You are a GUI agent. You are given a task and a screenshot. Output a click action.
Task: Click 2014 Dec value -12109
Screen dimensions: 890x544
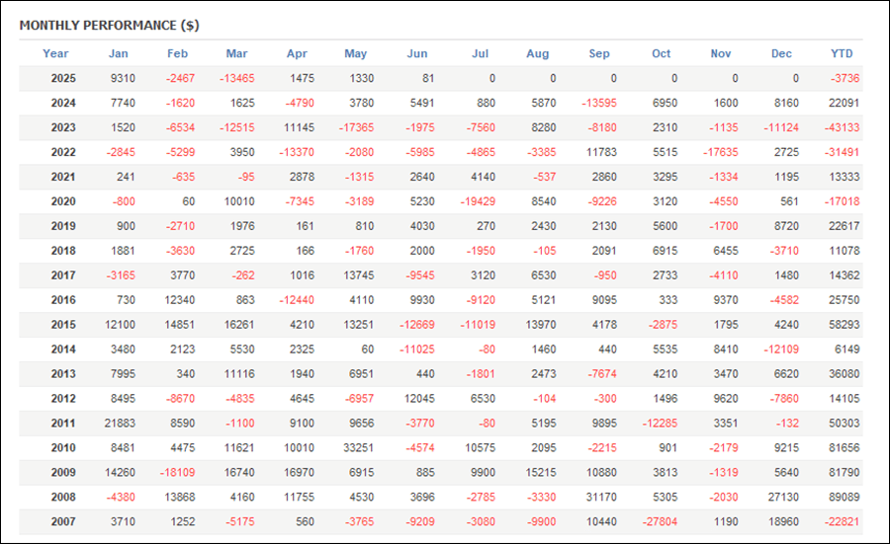pyautogui.click(x=781, y=350)
